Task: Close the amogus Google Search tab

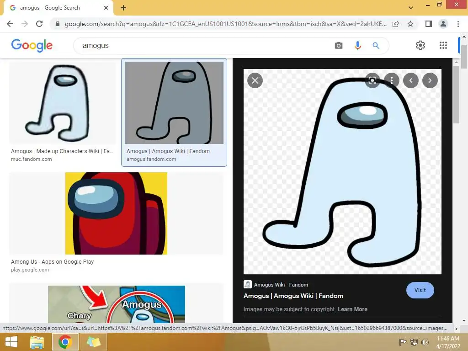Action: (106, 8)
